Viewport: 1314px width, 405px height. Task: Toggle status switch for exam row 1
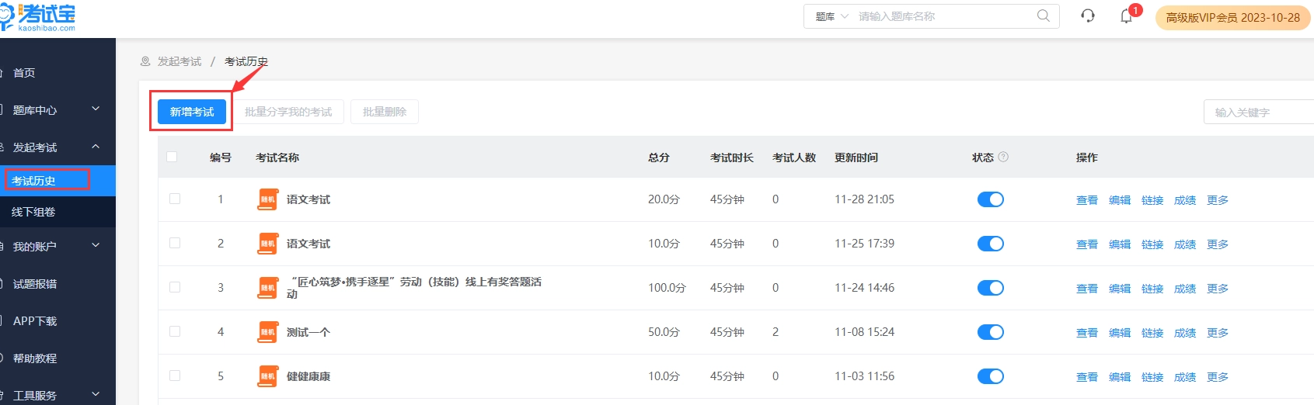990,199
